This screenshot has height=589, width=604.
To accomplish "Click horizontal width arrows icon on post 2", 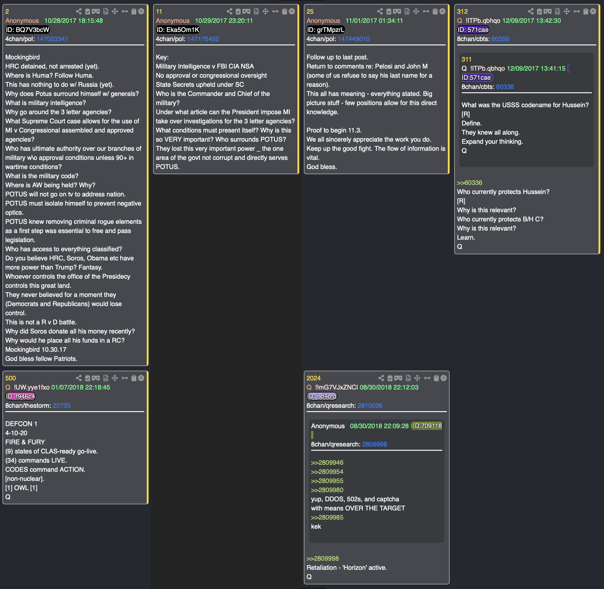I will (125, 12).
